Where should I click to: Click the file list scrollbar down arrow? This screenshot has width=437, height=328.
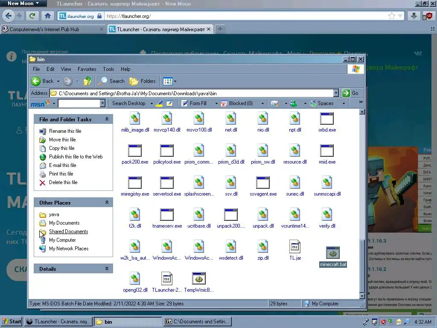click(x=362, y=296)
